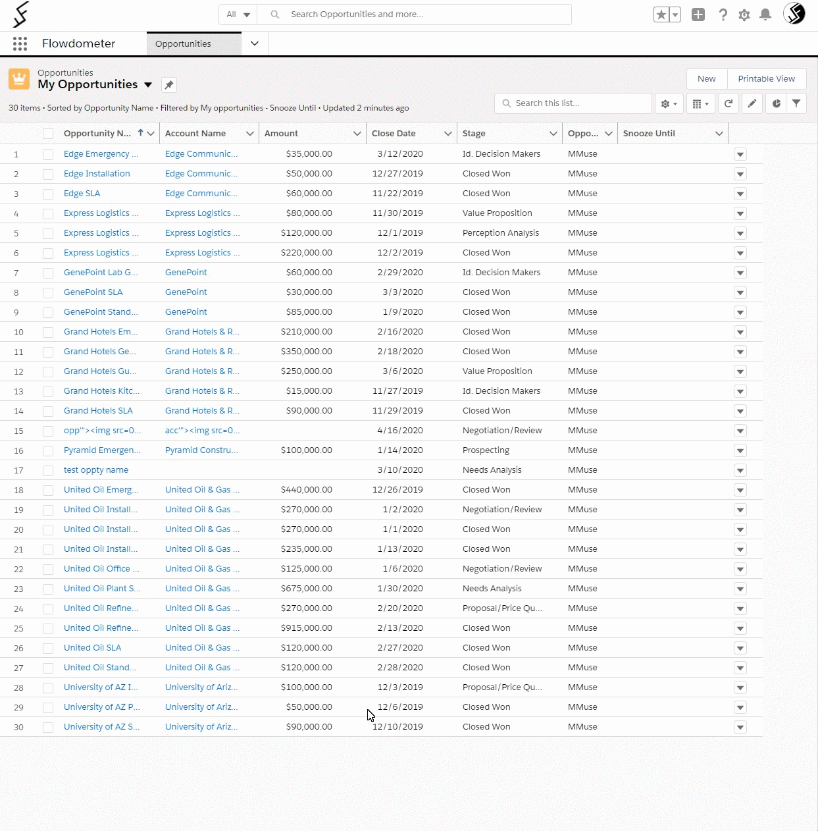Expand the Opportunities tab dropdown chevron
Screen dimensions: 818x831
(x=255, y=43)
